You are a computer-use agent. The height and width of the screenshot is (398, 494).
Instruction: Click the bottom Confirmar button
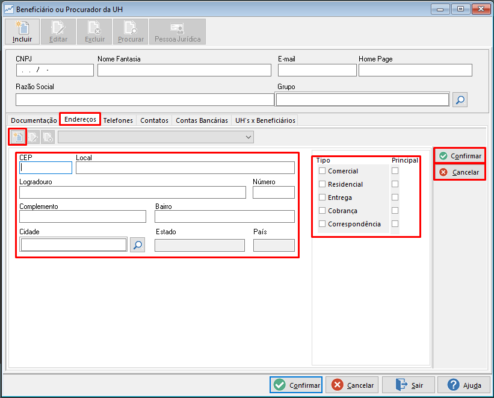click(296, 385)
